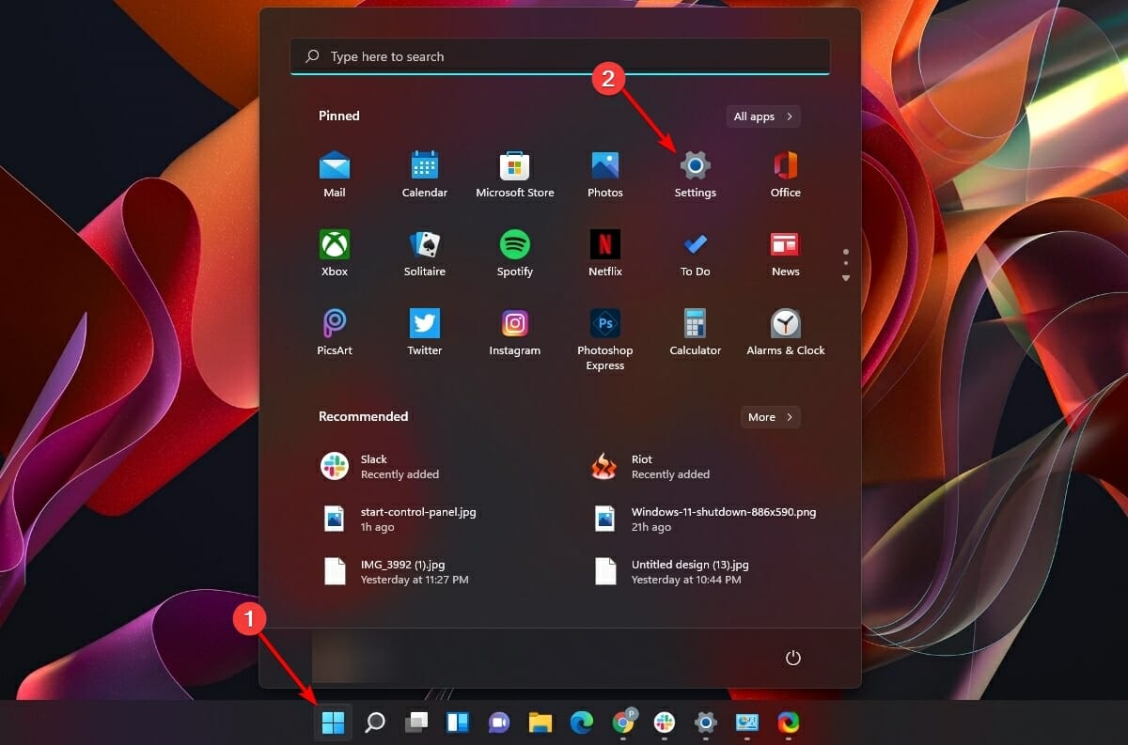This screenshot has width=1128, height=745.
Task: Open the Mail app from Pinned
Action: coord(335,175)
